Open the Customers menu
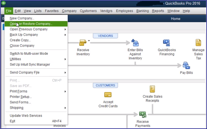This screenshot has height=129, width=207. point(88,11)
